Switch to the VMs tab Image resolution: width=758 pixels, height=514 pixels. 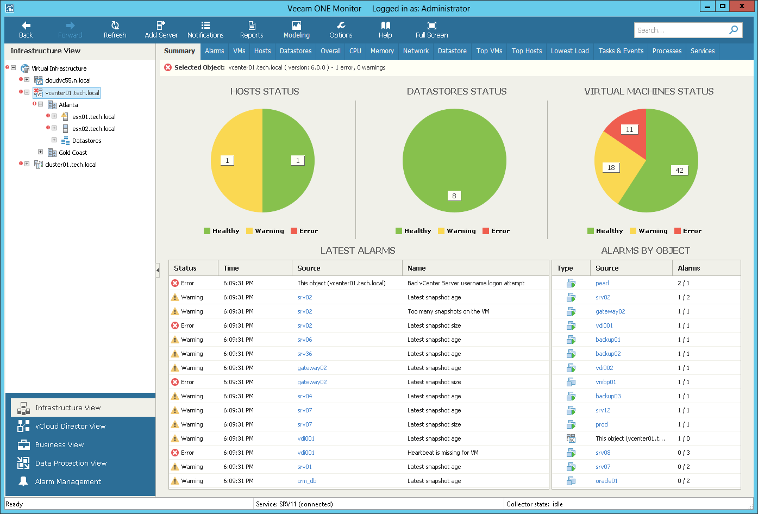pos(239,51)
